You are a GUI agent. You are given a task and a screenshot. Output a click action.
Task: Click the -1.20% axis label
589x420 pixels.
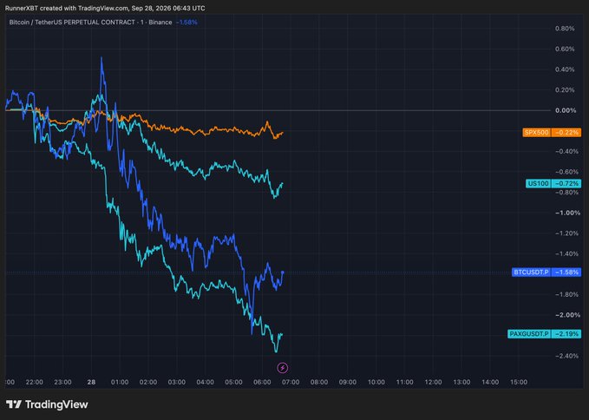click(566, 233)
